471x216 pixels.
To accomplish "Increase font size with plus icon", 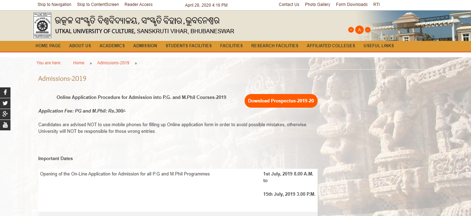I will tap(351, 30).
